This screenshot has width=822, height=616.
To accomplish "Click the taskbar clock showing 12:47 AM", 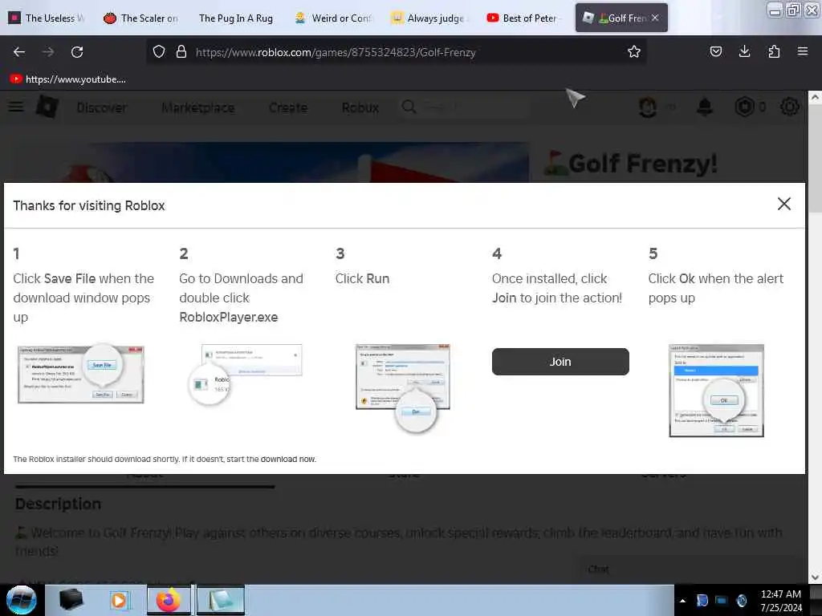I will tap(780, 601).
